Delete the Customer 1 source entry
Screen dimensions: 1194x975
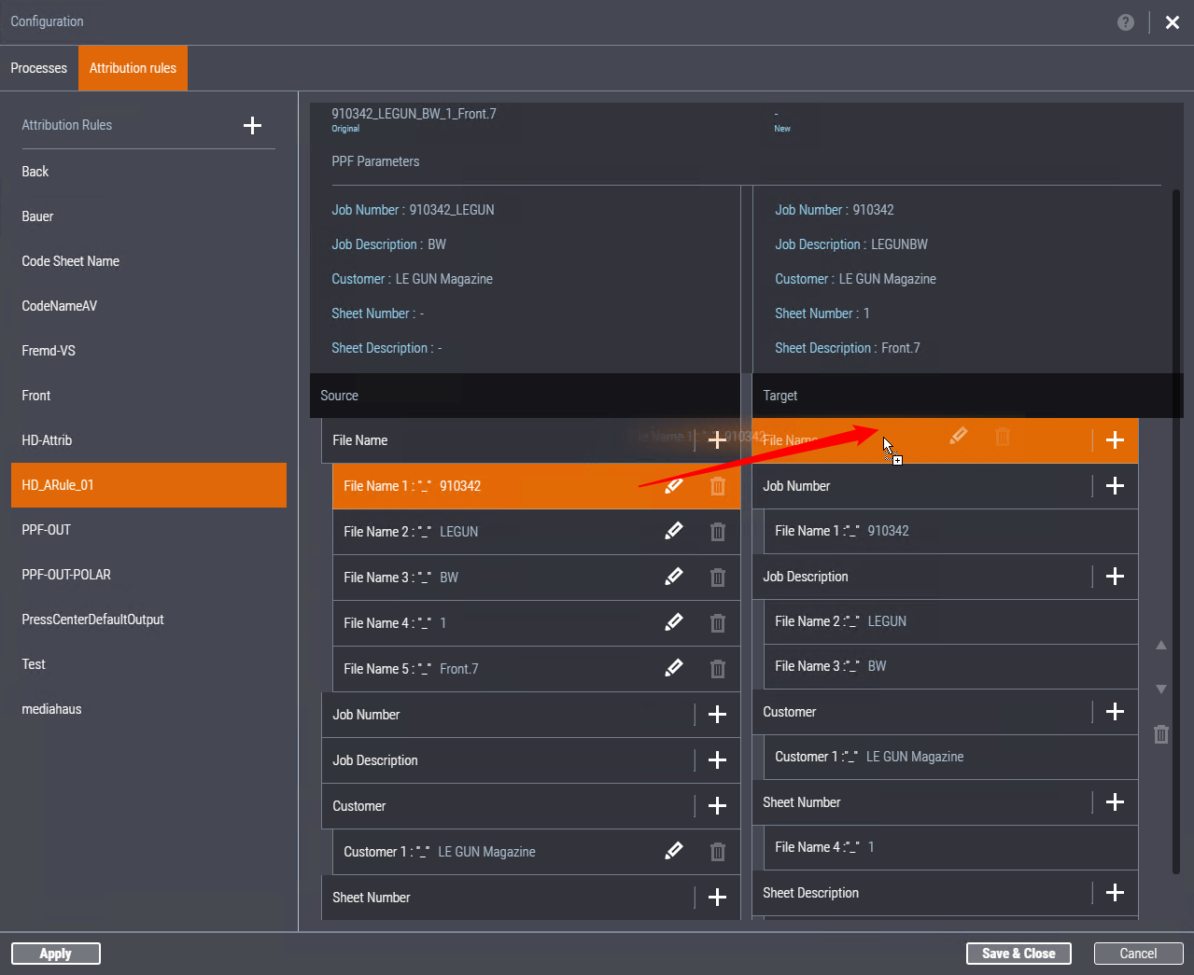tap(717, 852)
